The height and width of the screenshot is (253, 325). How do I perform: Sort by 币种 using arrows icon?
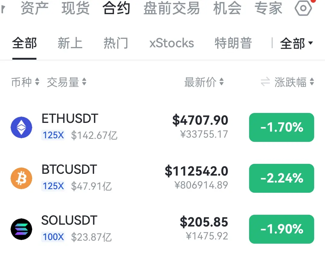coord(37,82)
